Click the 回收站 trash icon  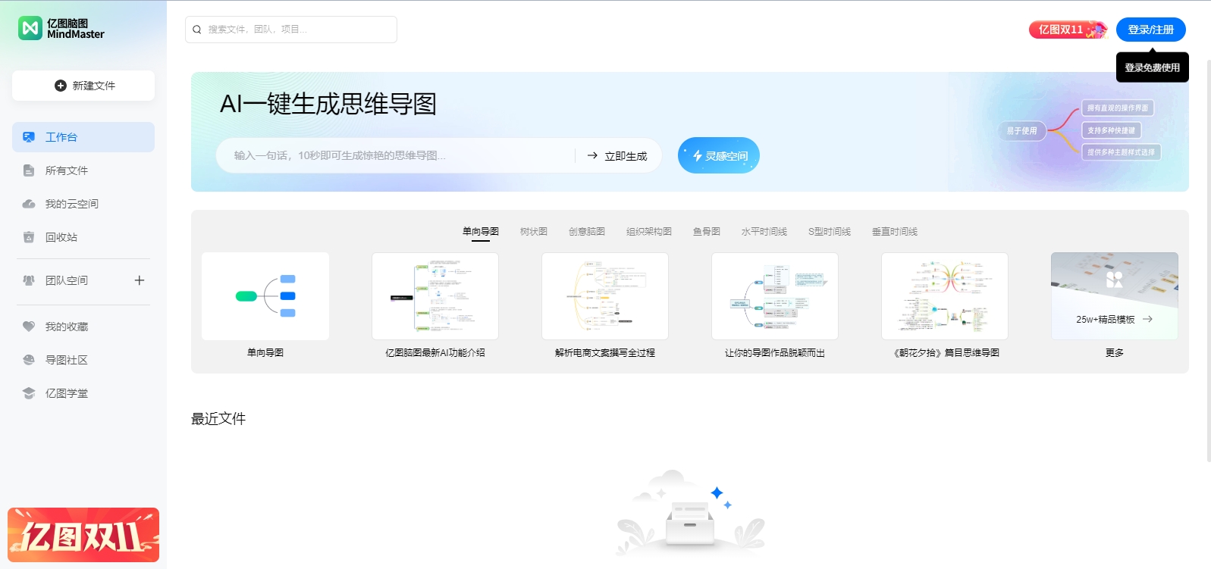tap(29, 237)
